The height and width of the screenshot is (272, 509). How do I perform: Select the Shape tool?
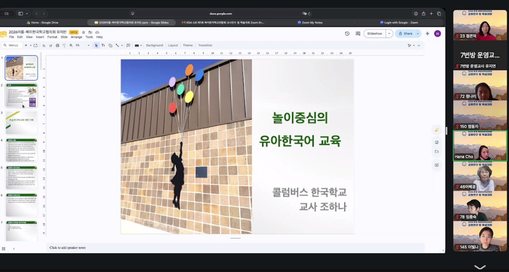click(x=110, y=45)
